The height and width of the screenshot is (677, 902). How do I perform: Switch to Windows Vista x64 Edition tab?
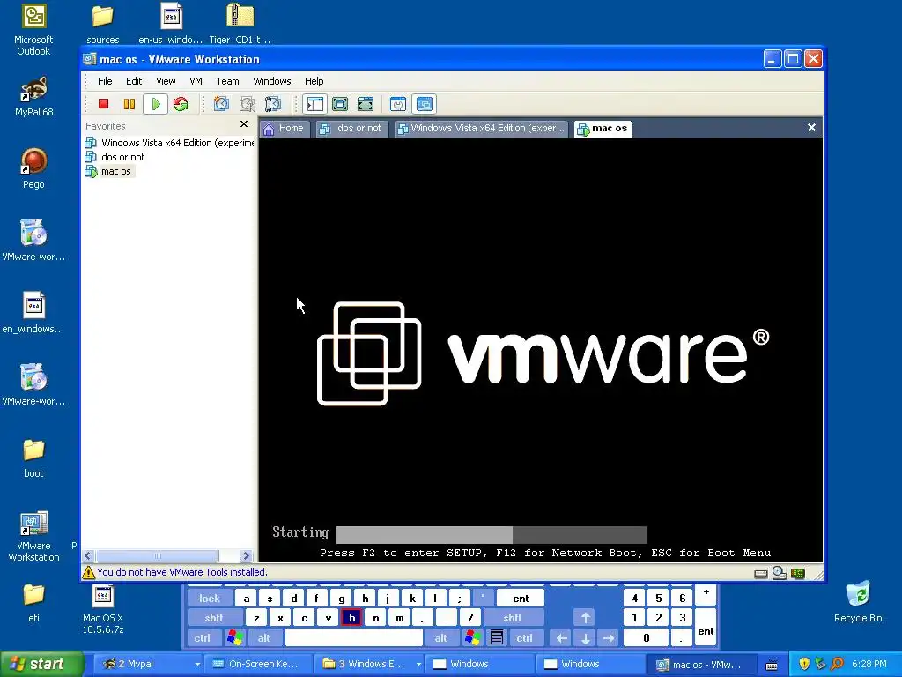(482, 129)
